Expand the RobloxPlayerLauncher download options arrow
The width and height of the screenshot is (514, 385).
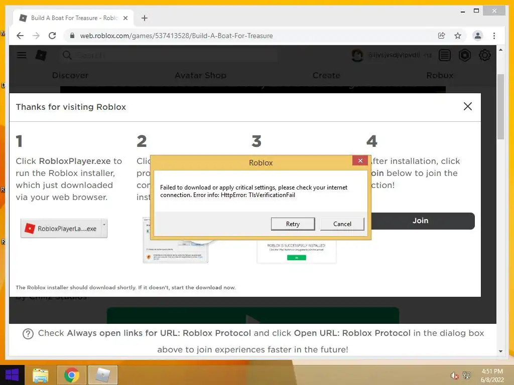(104, 228)
